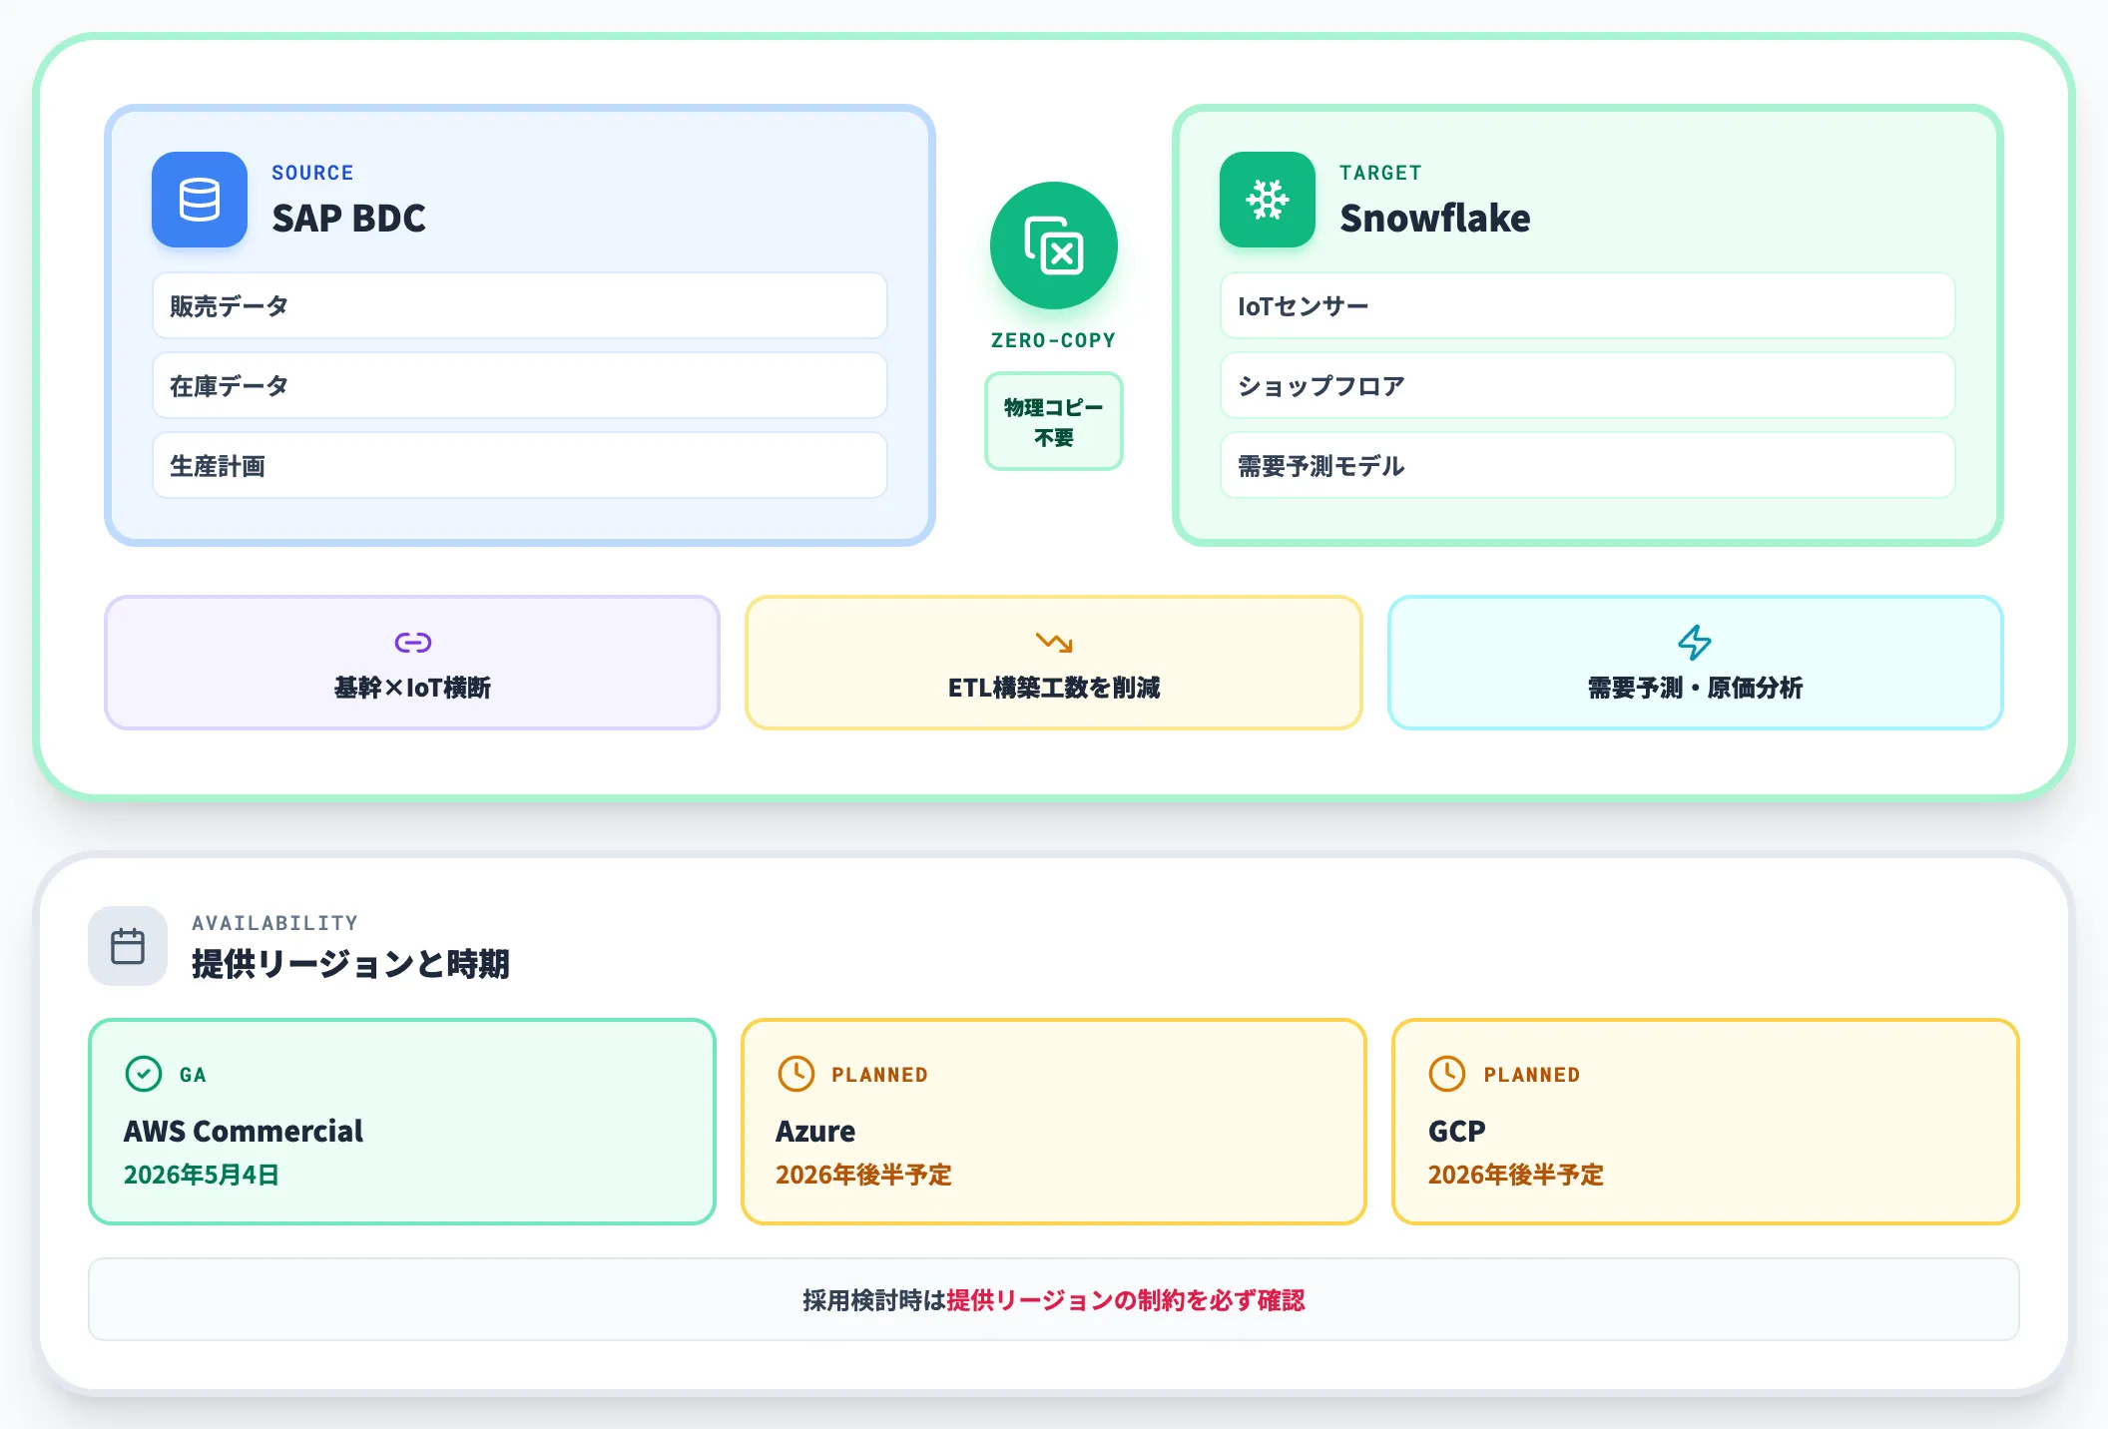Viewport: 2108px width, 1429px height.
Task: Click the lightning bolt icon above 需要予測・原価分析
Action: (x=1695, y=642)
